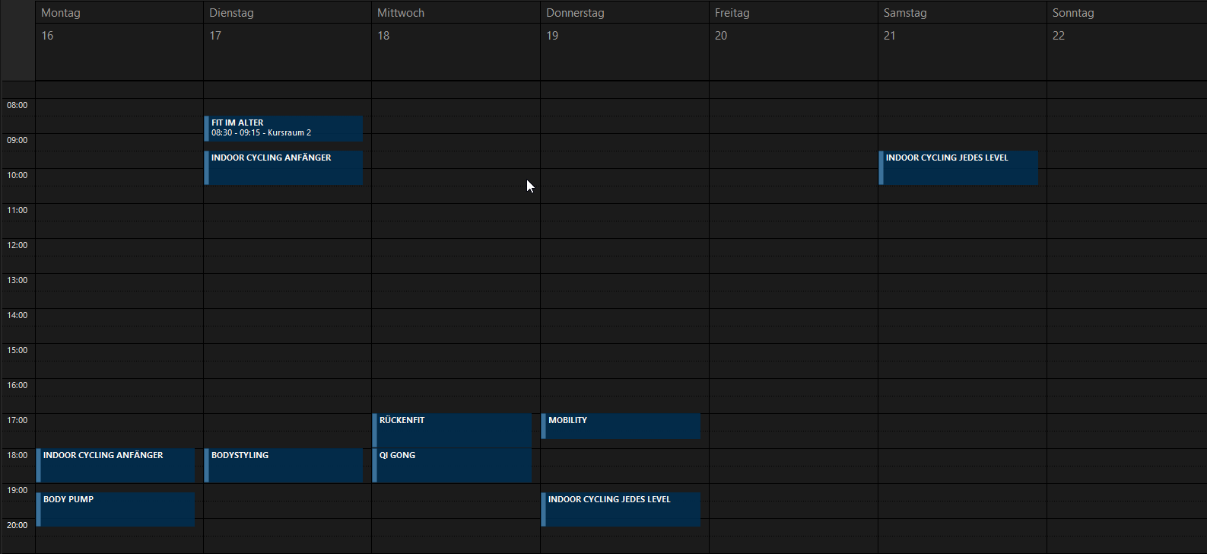
Task: Click the Mobility event on Thursday
Action: tap(621, 426)
